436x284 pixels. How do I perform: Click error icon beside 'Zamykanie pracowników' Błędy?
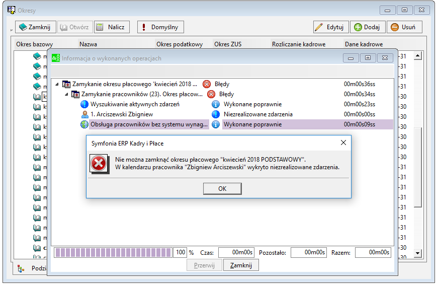(x=211, y=94)
